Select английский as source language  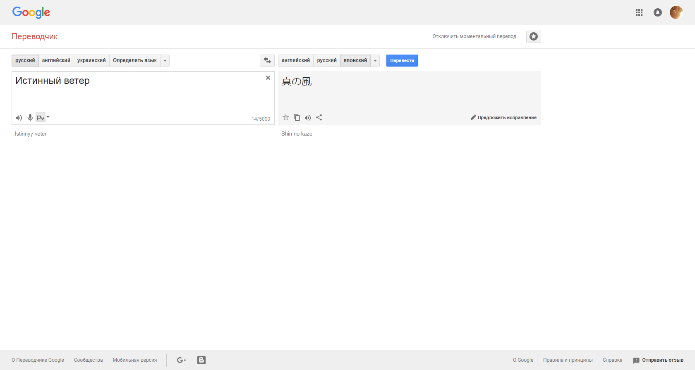56,60
